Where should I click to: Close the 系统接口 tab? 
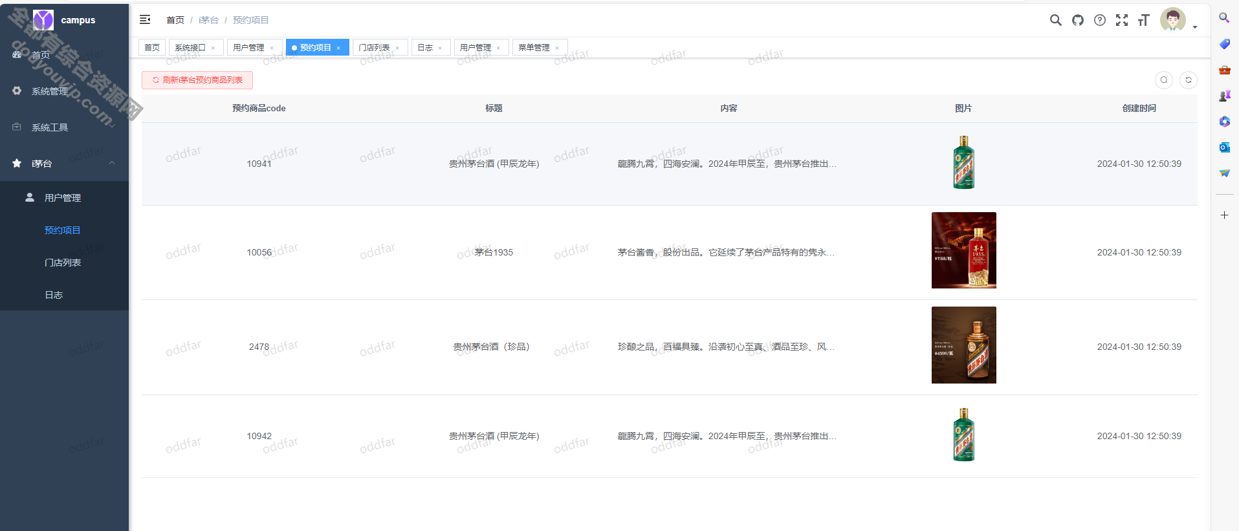[x=213, y=48]
